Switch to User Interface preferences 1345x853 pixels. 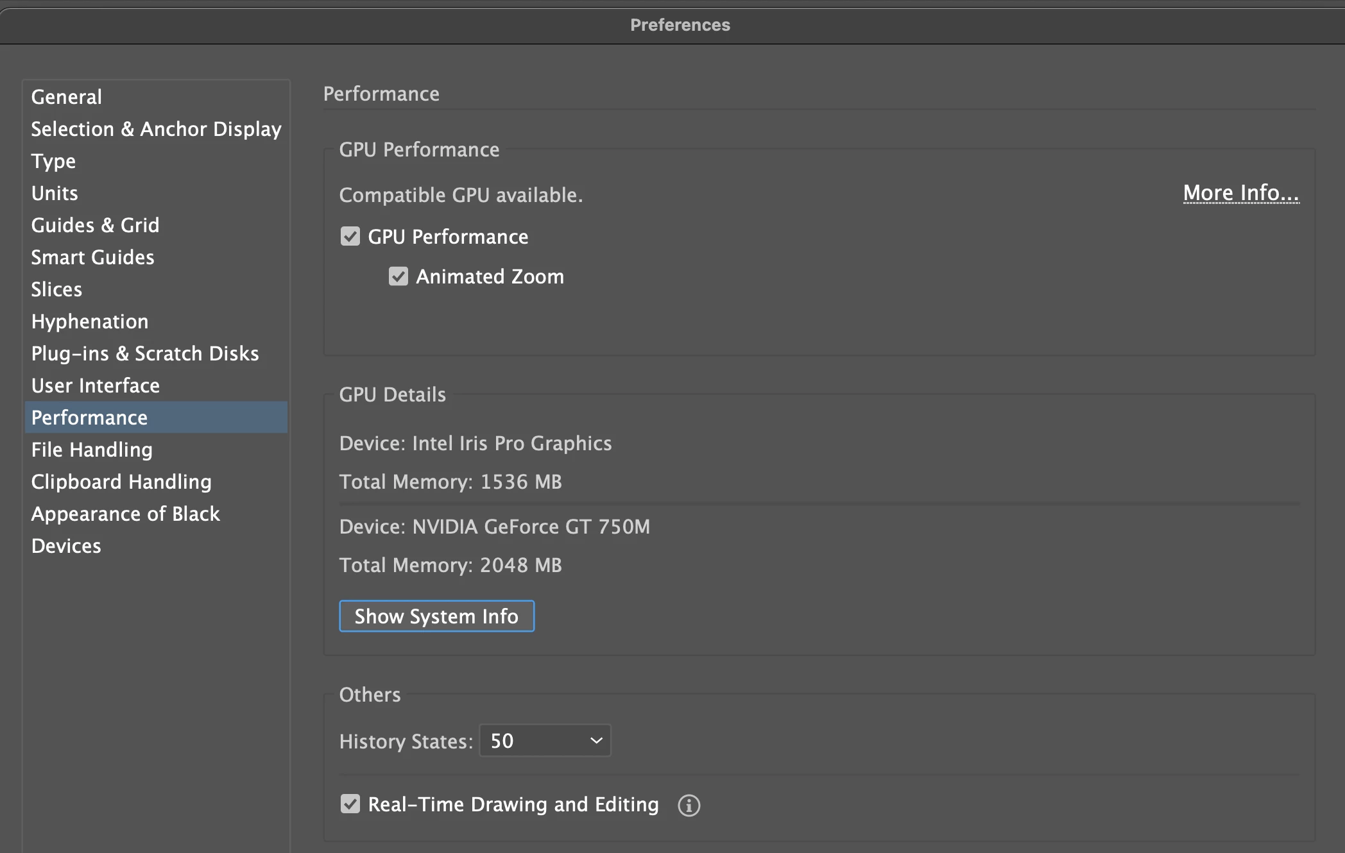click(96, 385)
